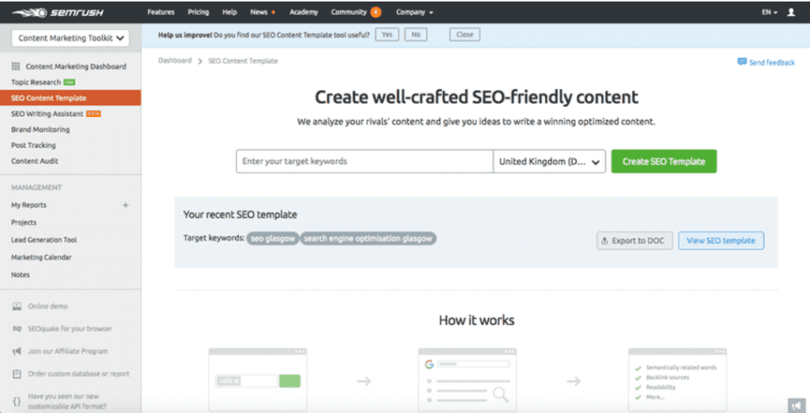This screenshot has width=810, height=413.
Task: Open Brand Monitoring in sidebar
Action: (x=40, y=130)
